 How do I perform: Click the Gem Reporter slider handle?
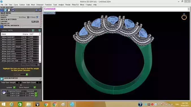[x=21, y=85]
